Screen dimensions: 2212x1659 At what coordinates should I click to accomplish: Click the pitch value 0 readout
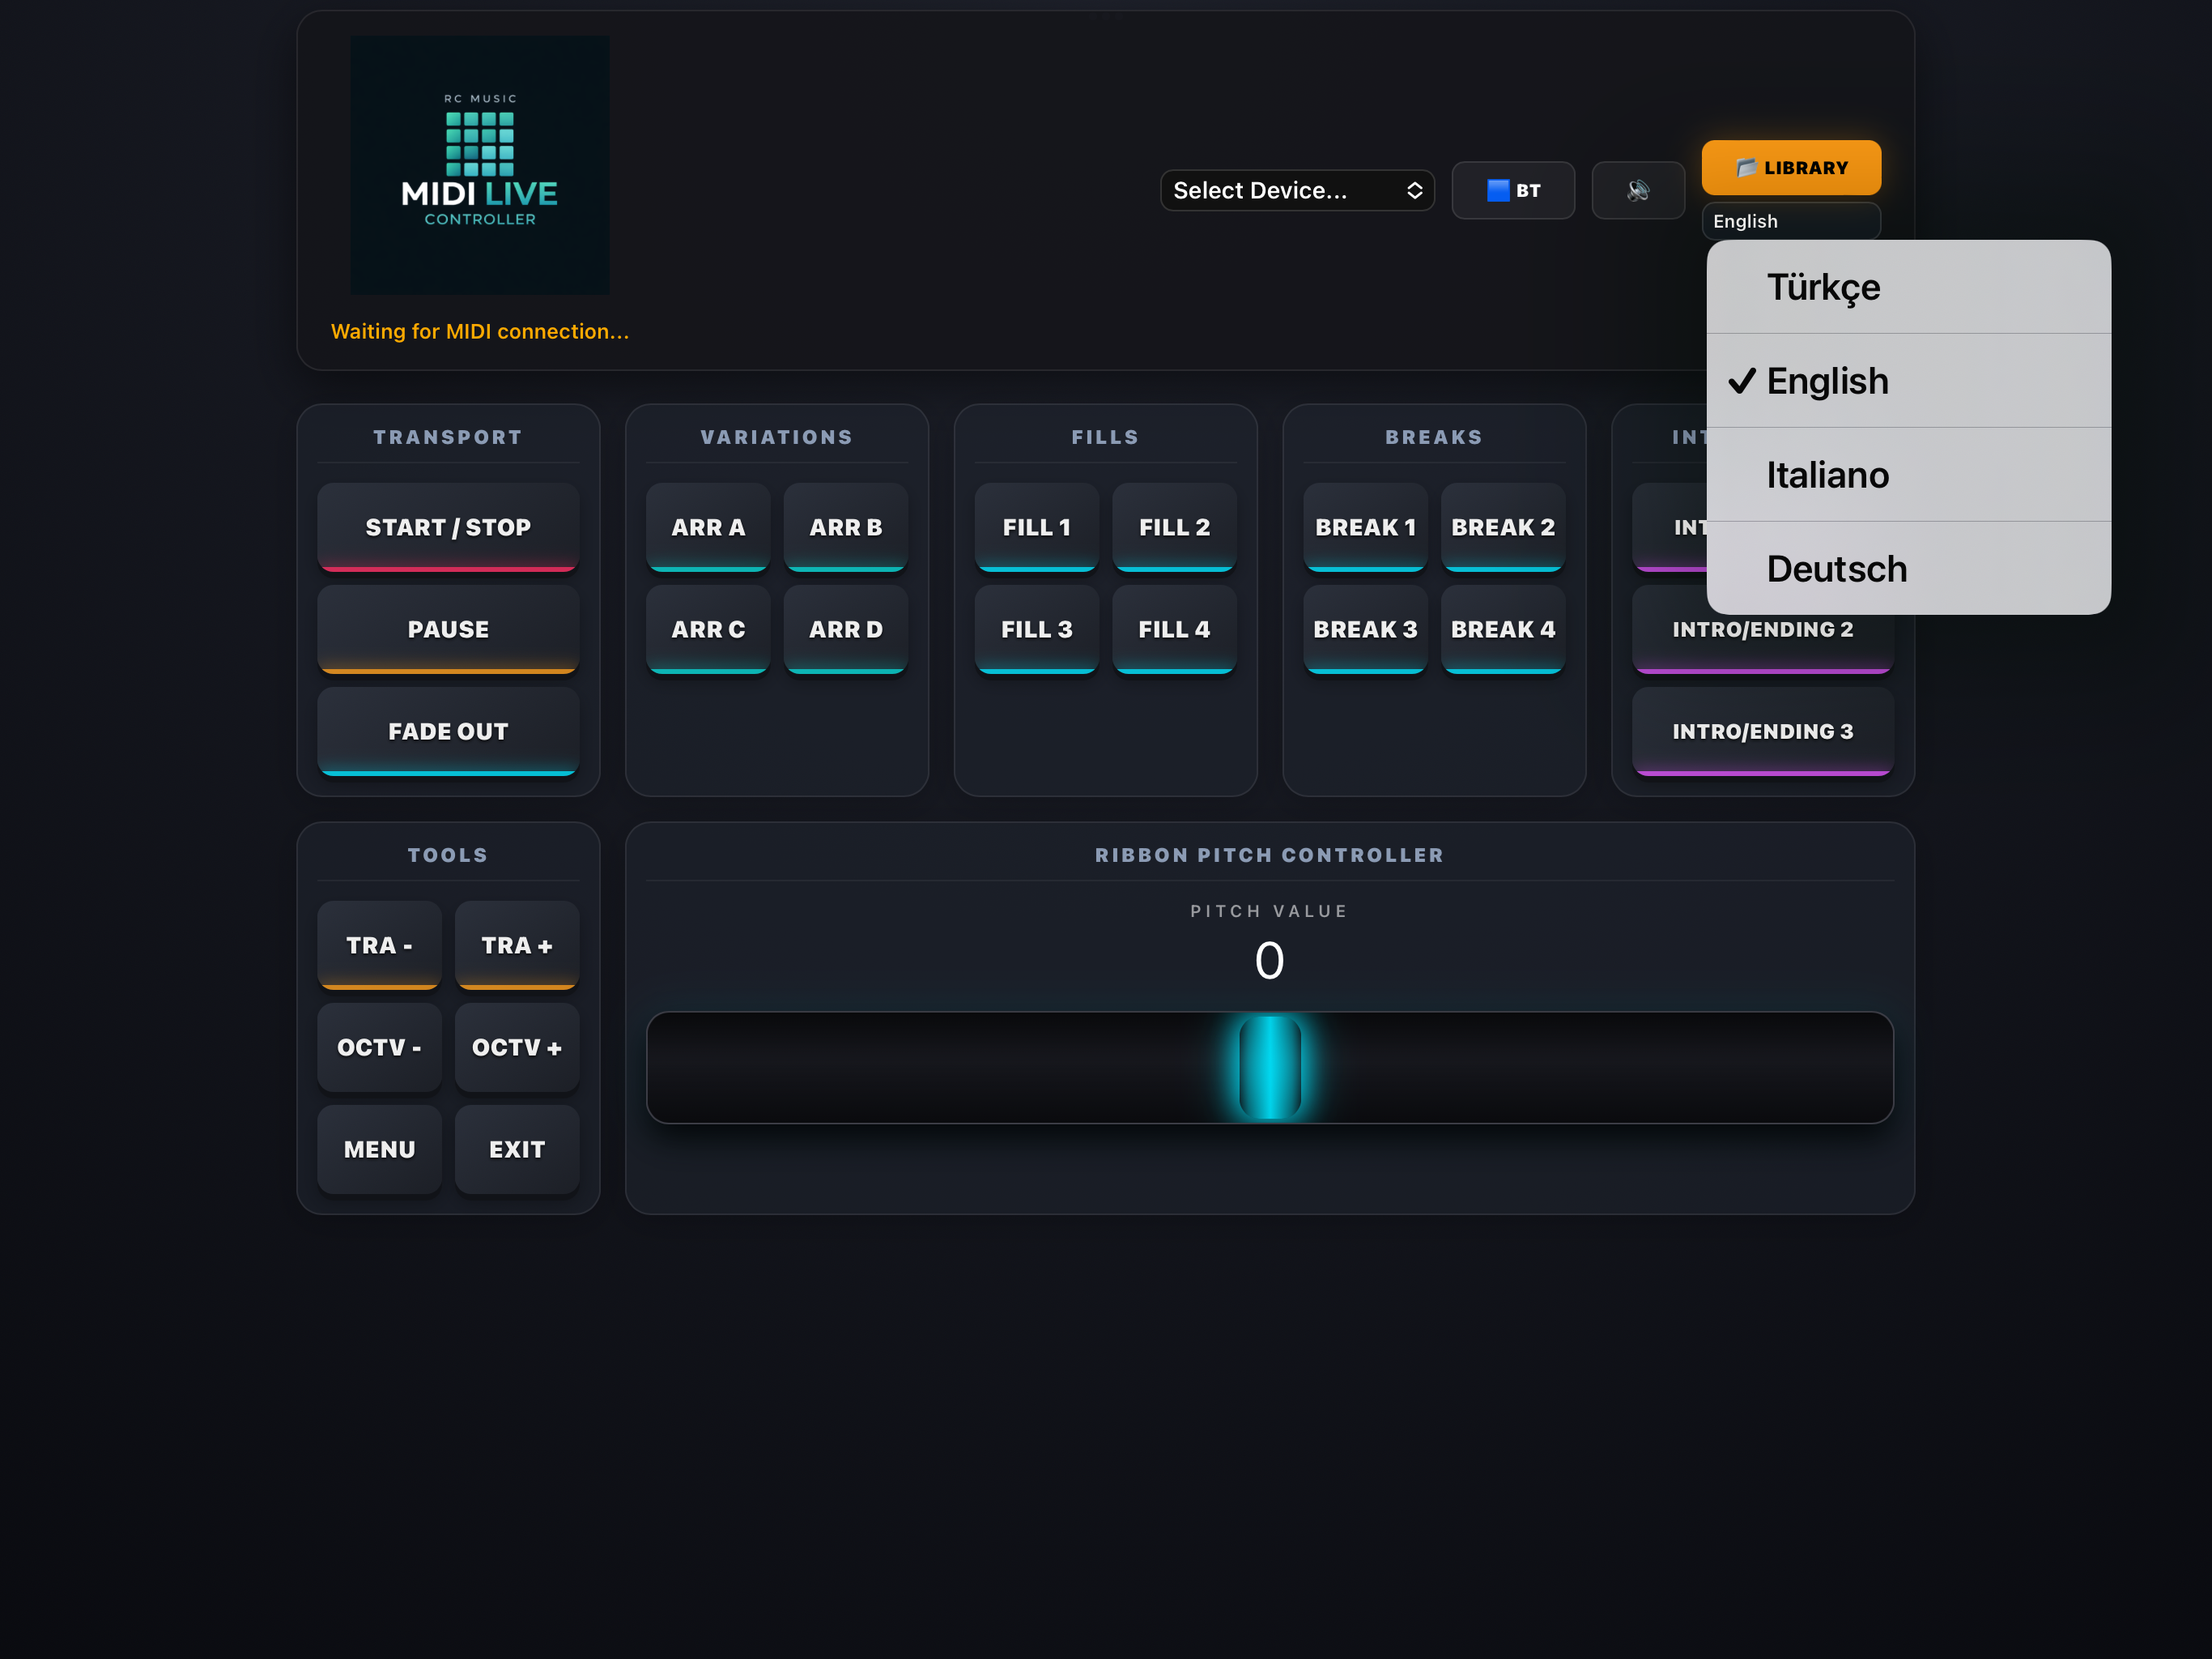click(1269, 962)
